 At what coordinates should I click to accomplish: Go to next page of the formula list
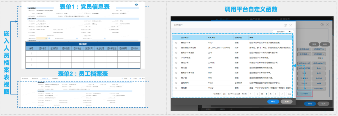[275, 94]
